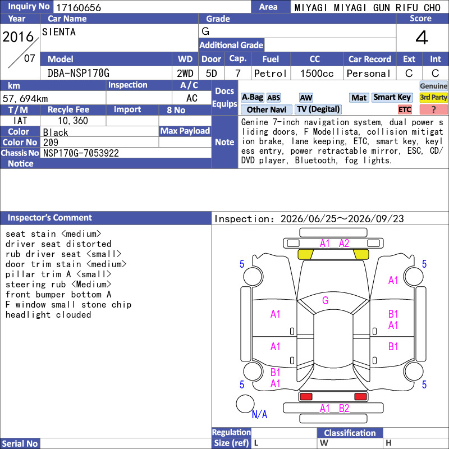Select the AW equipment badge
Viewport: 449px width, 449px height.
coord(306,98)
